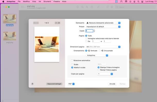The width and height of the screenshot is (157, 102).
Task: Click the Spotlight search icon in menu bar
Action: 138,2
